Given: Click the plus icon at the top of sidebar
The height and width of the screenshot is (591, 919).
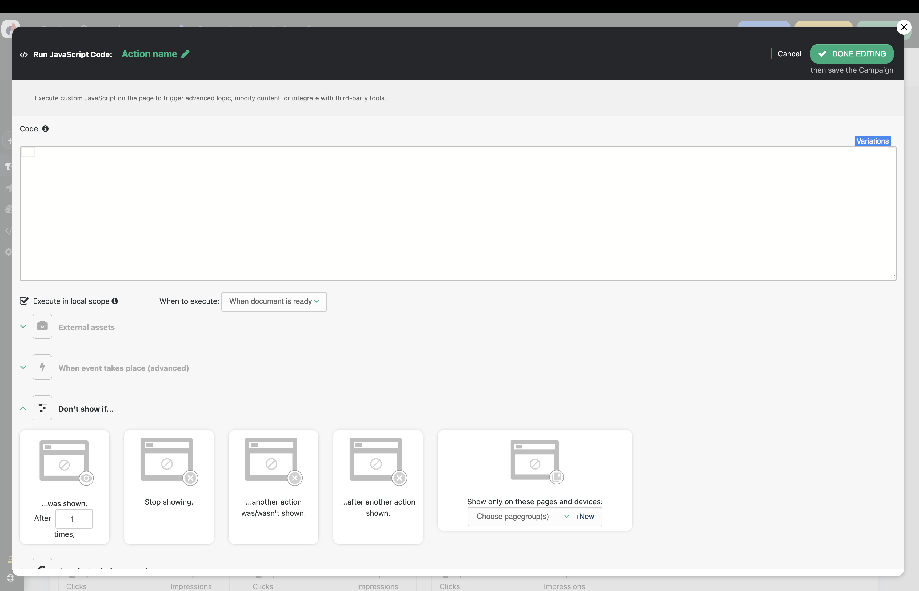Looking at the screenshot, I should (10, 140).
